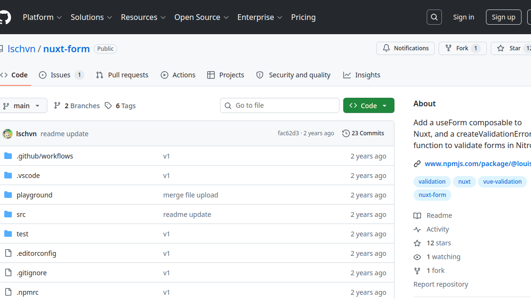Click the Sign up button
This screenshot has height=299, width=531.
click(503, 17)
